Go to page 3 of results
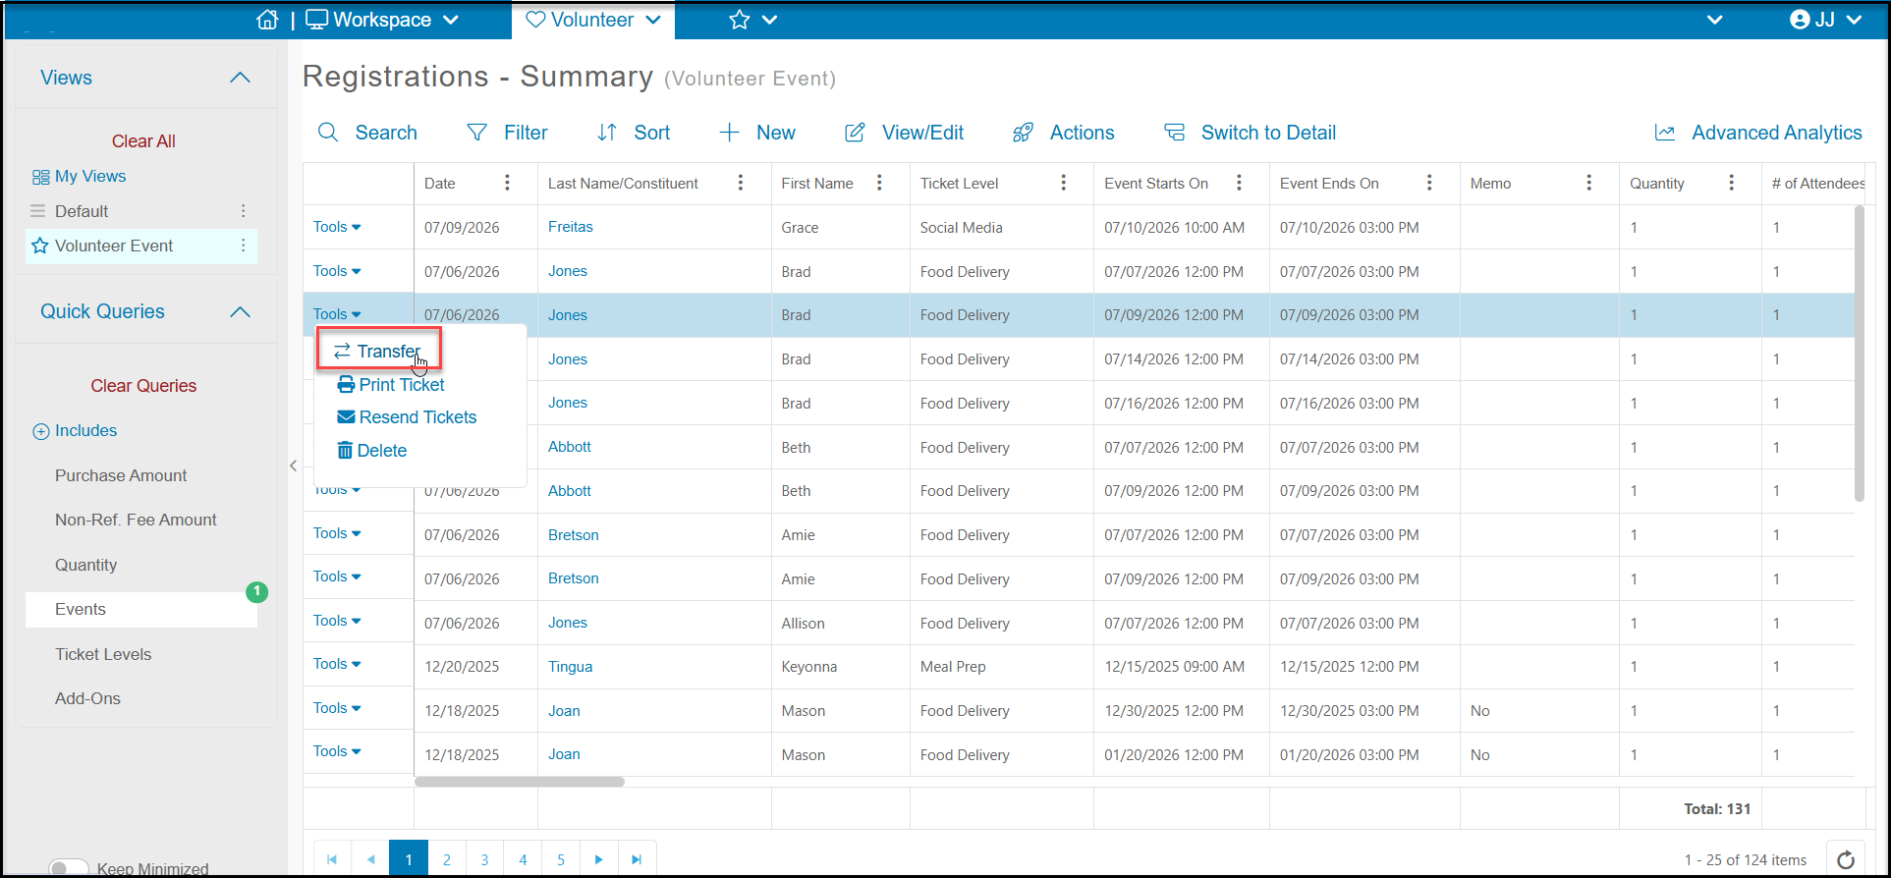 (x=484, y=859)
